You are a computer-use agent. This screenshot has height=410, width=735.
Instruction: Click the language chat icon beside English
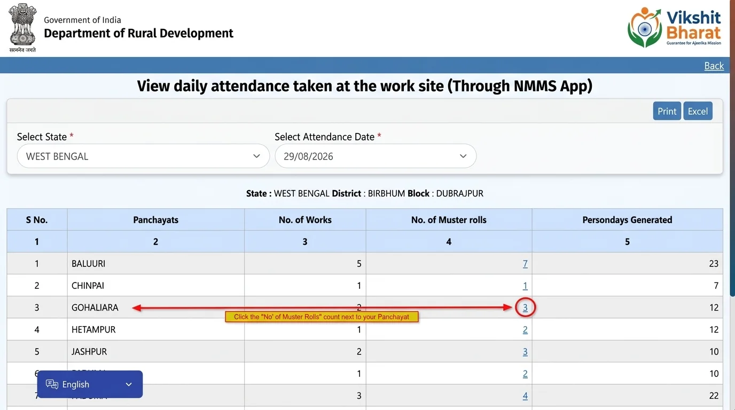[52, 384]
